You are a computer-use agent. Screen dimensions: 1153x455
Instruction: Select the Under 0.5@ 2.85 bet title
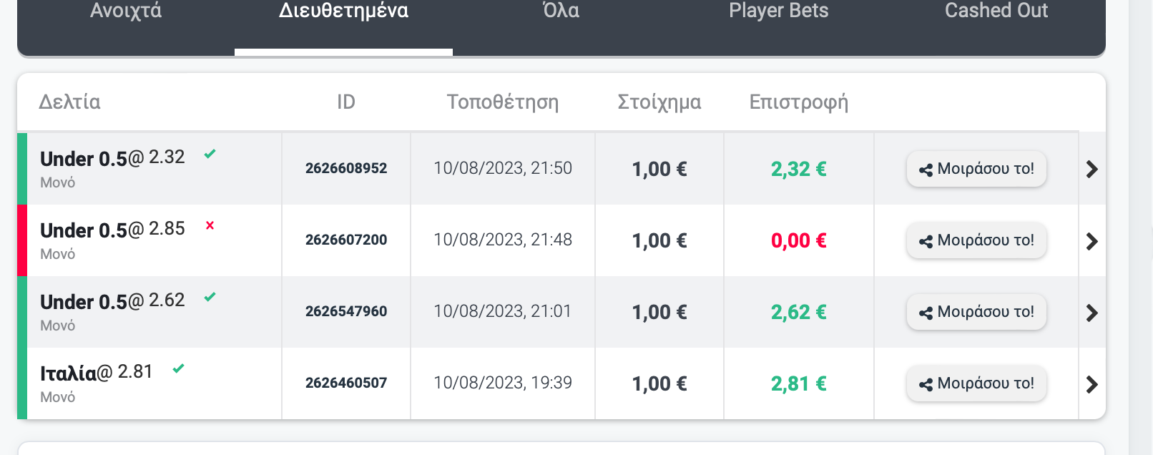coord(112,230)
